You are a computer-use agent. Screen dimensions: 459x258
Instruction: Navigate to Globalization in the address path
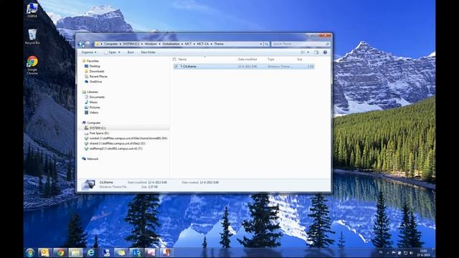(x=171, y=44)
